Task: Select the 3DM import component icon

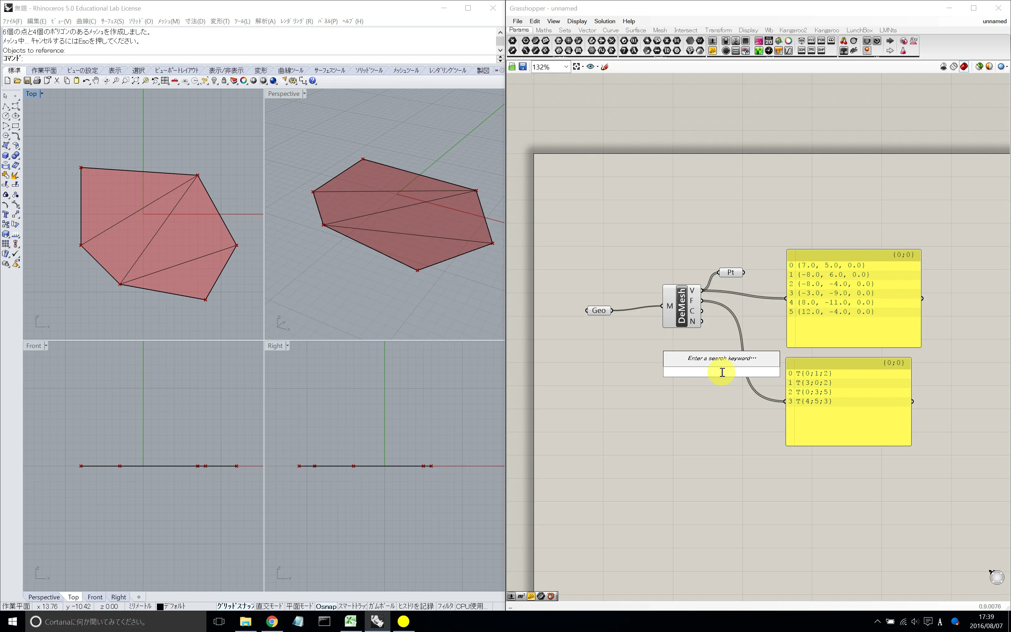Action: pyautogui.click(x=801, y=51)
